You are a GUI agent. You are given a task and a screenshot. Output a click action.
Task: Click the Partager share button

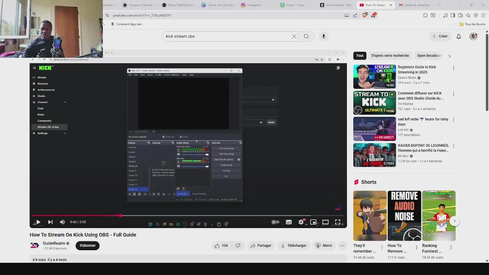point(261,246)
